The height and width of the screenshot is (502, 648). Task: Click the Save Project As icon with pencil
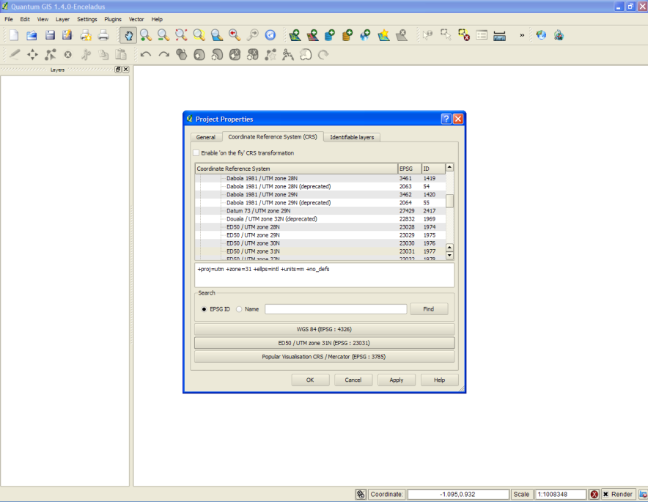coord(67,35)
